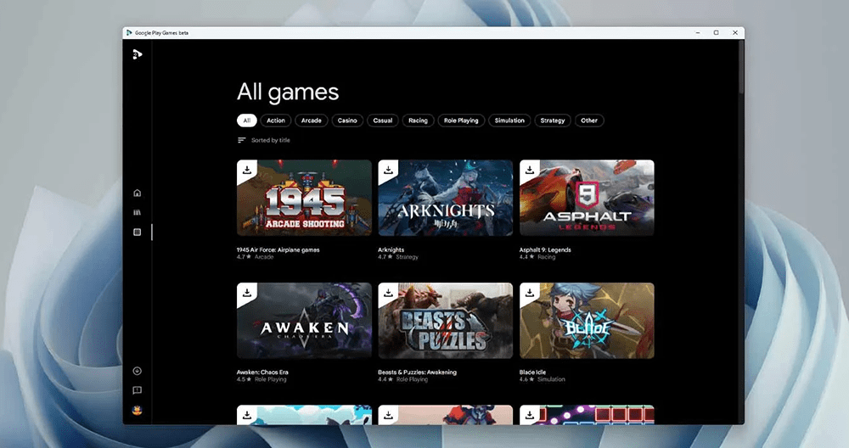Open the 1945 Arcade Shooting thumbnail
Viewport: 849px width, 448px height.
click(304, 198)
